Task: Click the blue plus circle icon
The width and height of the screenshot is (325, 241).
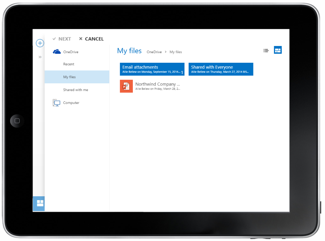Action: pyautogui.click(x=40, y=43)
